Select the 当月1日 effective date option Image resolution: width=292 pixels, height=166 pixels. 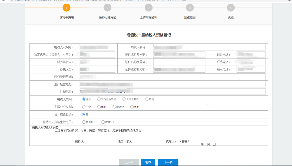pos(84,122)
